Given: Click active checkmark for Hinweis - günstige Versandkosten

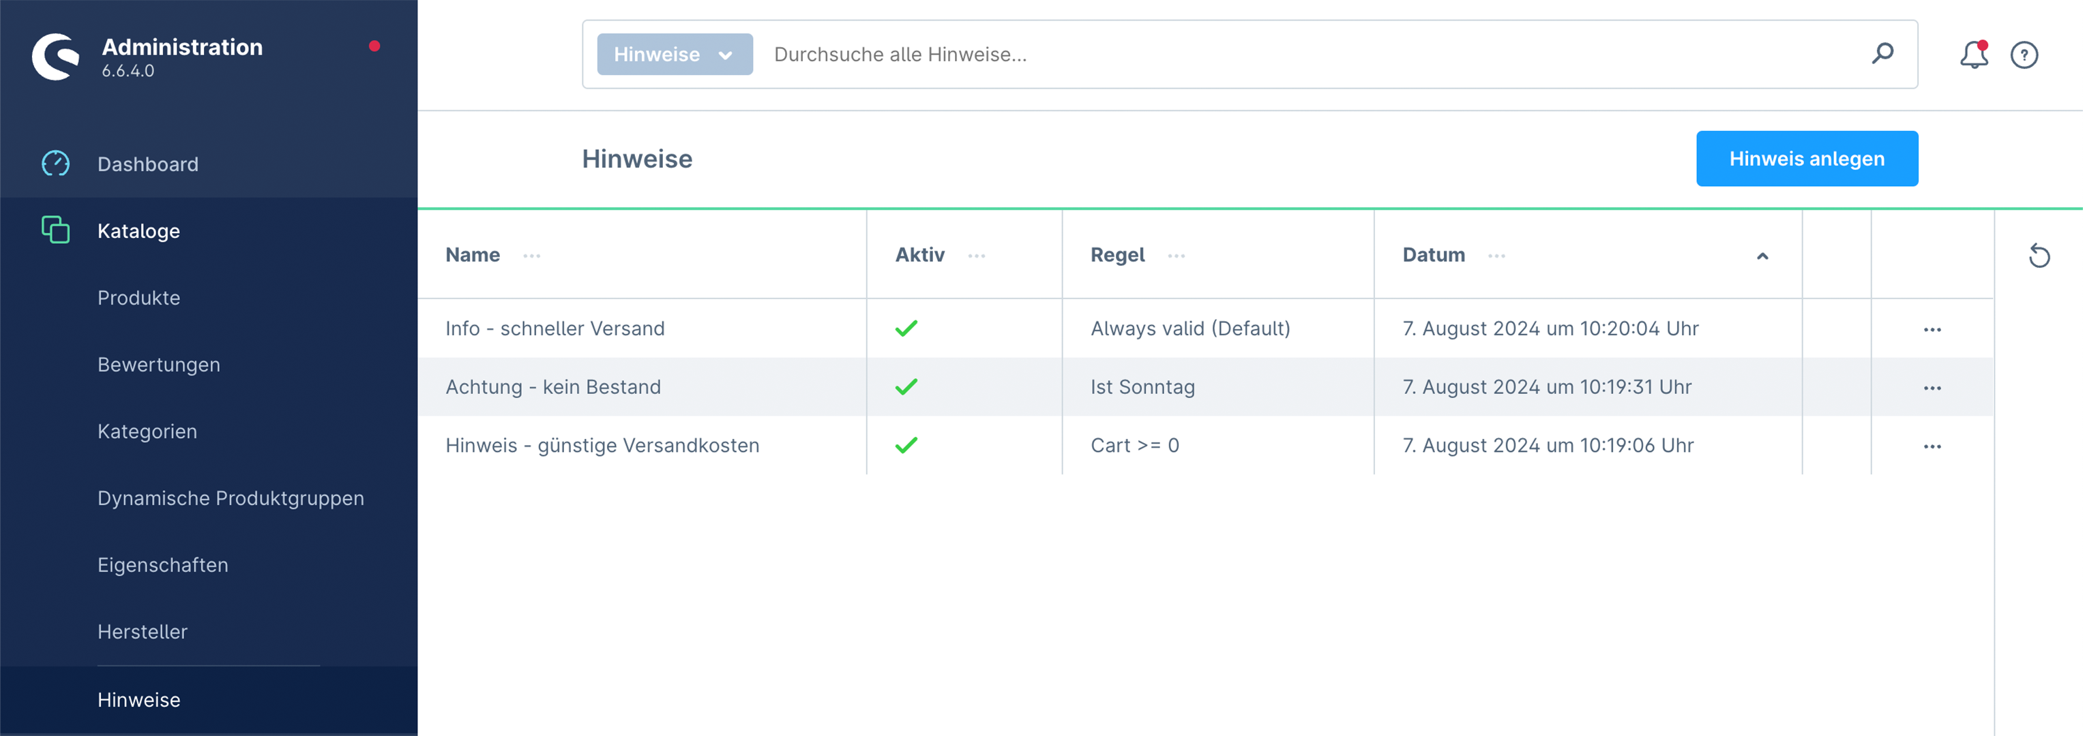Looking at the screenshot, I should pyautogui.click(x=906, y=444).
